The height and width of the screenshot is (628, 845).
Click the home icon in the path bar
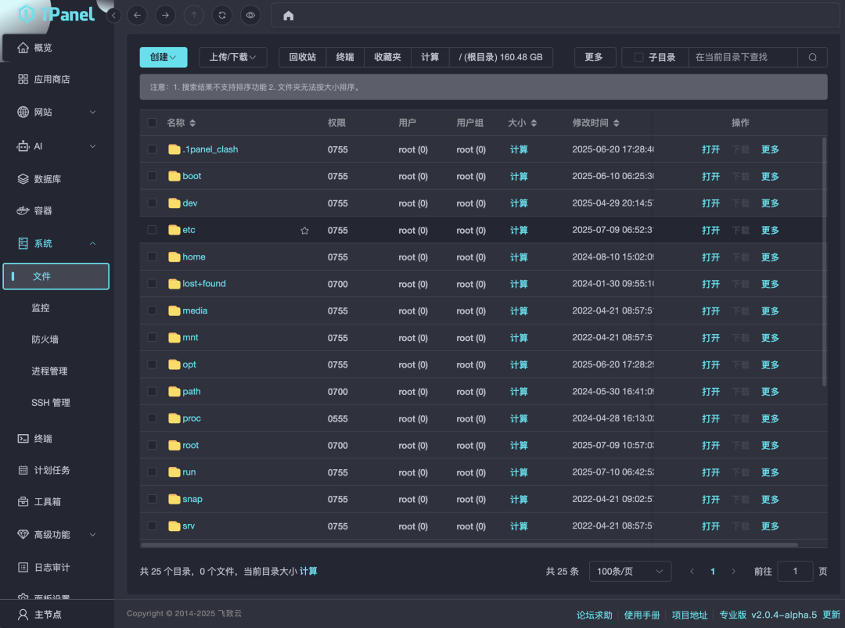[x=287, y=15]
